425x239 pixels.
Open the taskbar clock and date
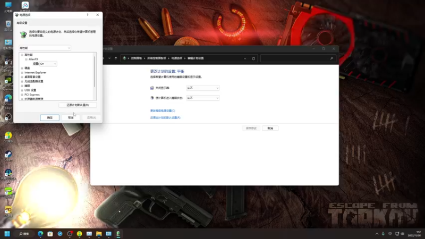coord(414,234)
